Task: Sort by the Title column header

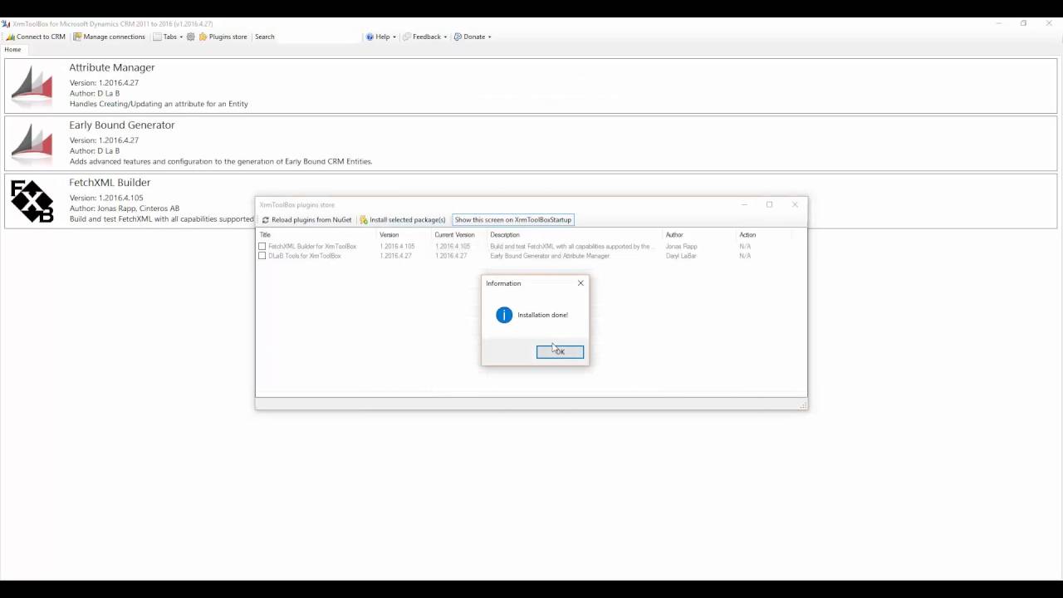Action: (316, 235)
